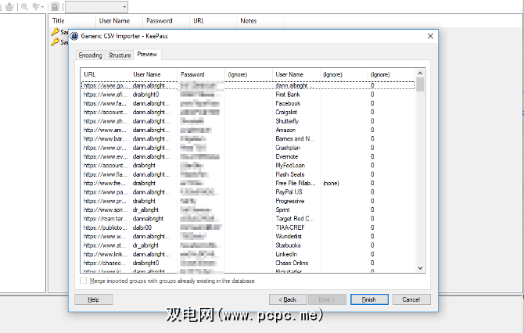The width and height of the screenshot is (524, 333).
Task: Click the Shutterfly cell
Action: click(287, 121)
